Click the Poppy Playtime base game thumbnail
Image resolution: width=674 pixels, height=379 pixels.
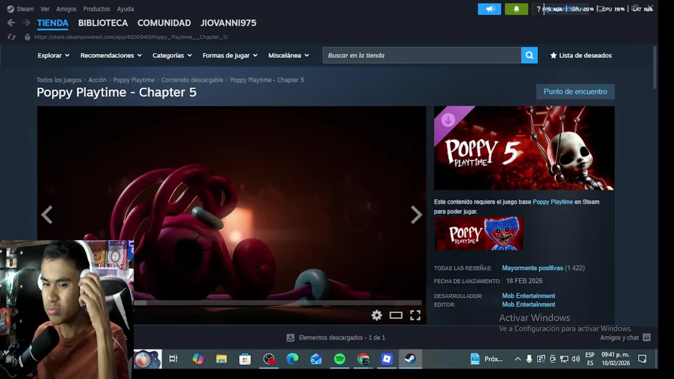[x=479, y=234]
